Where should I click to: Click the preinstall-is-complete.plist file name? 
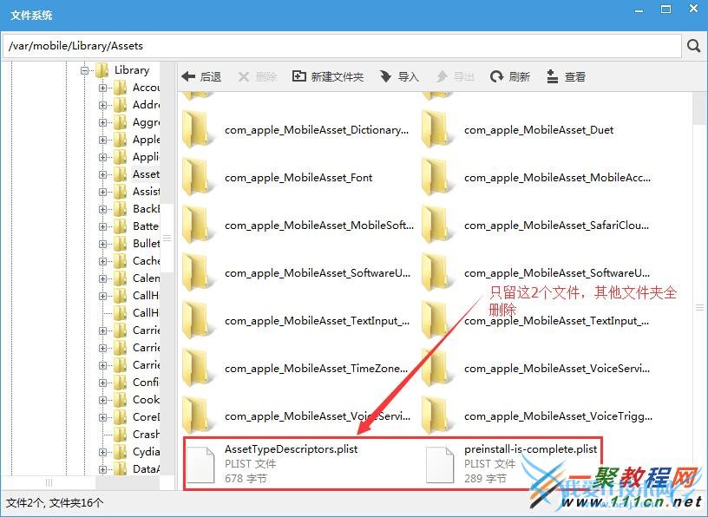tap(530, 449)
